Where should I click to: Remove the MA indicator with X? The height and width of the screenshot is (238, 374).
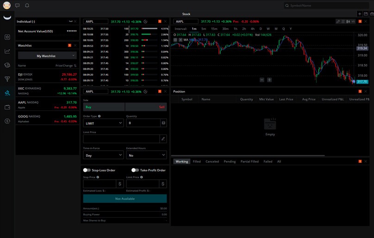(x=181, y=40)
